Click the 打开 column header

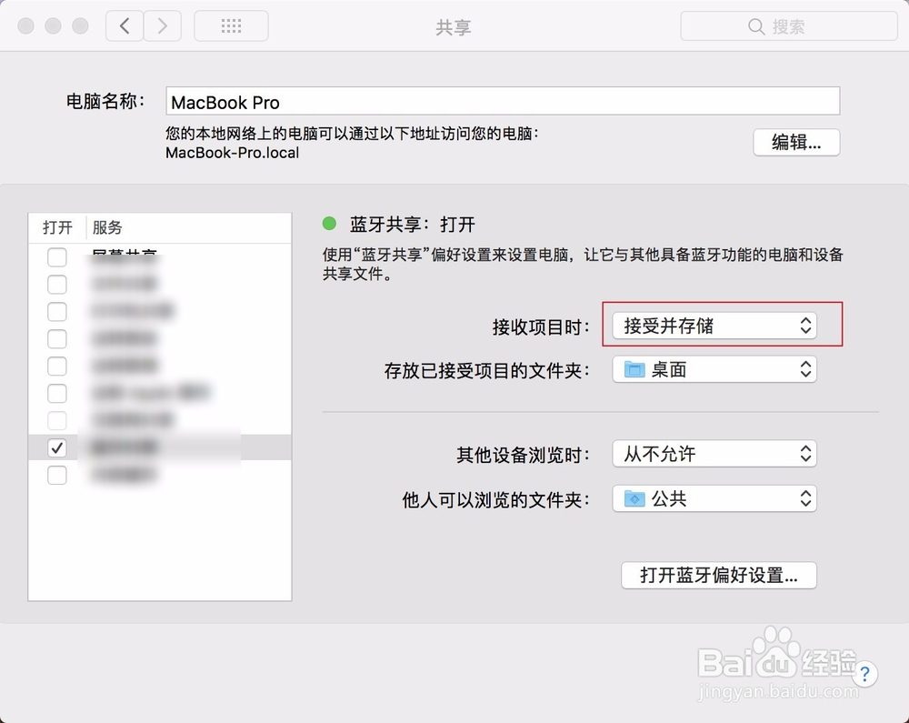pyautogui.click(x=57, y=227)
